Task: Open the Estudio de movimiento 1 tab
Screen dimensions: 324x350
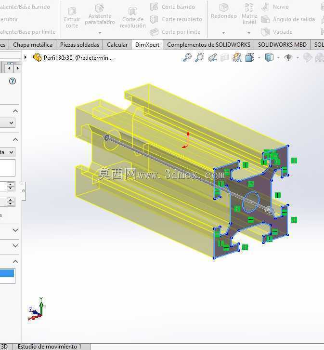Action: pos(49,347)
